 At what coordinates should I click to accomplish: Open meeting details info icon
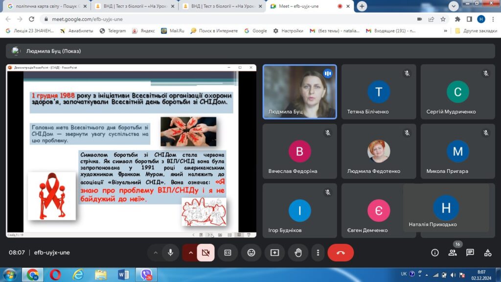434,253
